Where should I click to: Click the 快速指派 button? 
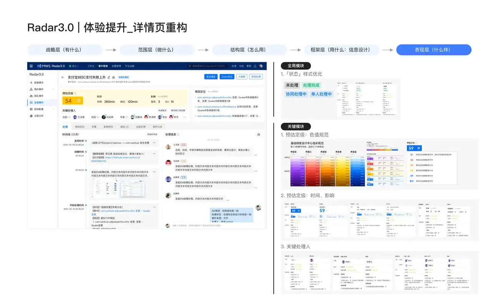tap(162, 111)
